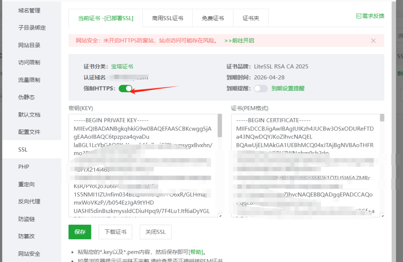Disable the 强制HTTPS toggle
The image size is (403, 262).
pyautogui.click(x=126, y=88)
